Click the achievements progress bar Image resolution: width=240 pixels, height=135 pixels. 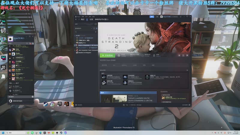(x=163, y=56)
